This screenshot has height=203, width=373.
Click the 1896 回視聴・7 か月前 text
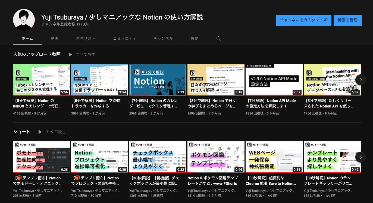click(204, 113)
